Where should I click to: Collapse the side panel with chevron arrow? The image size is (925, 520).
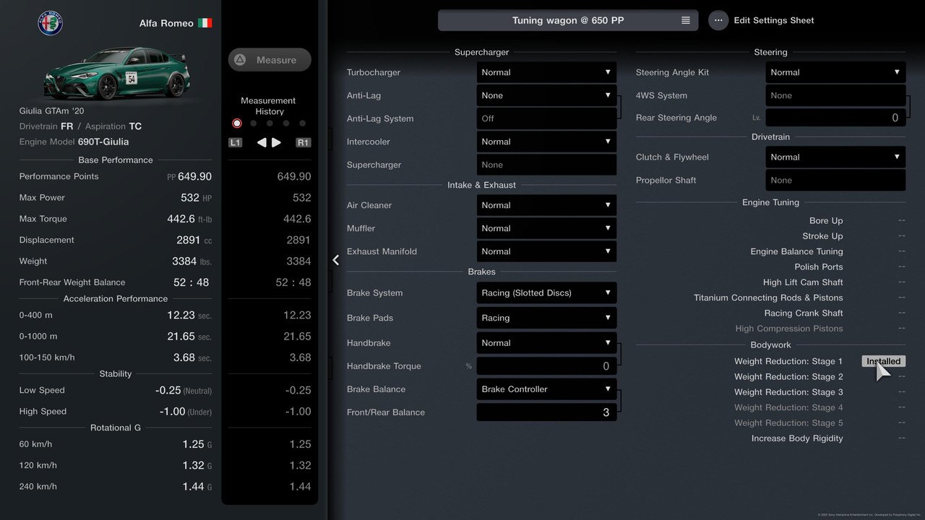point(336,260)
